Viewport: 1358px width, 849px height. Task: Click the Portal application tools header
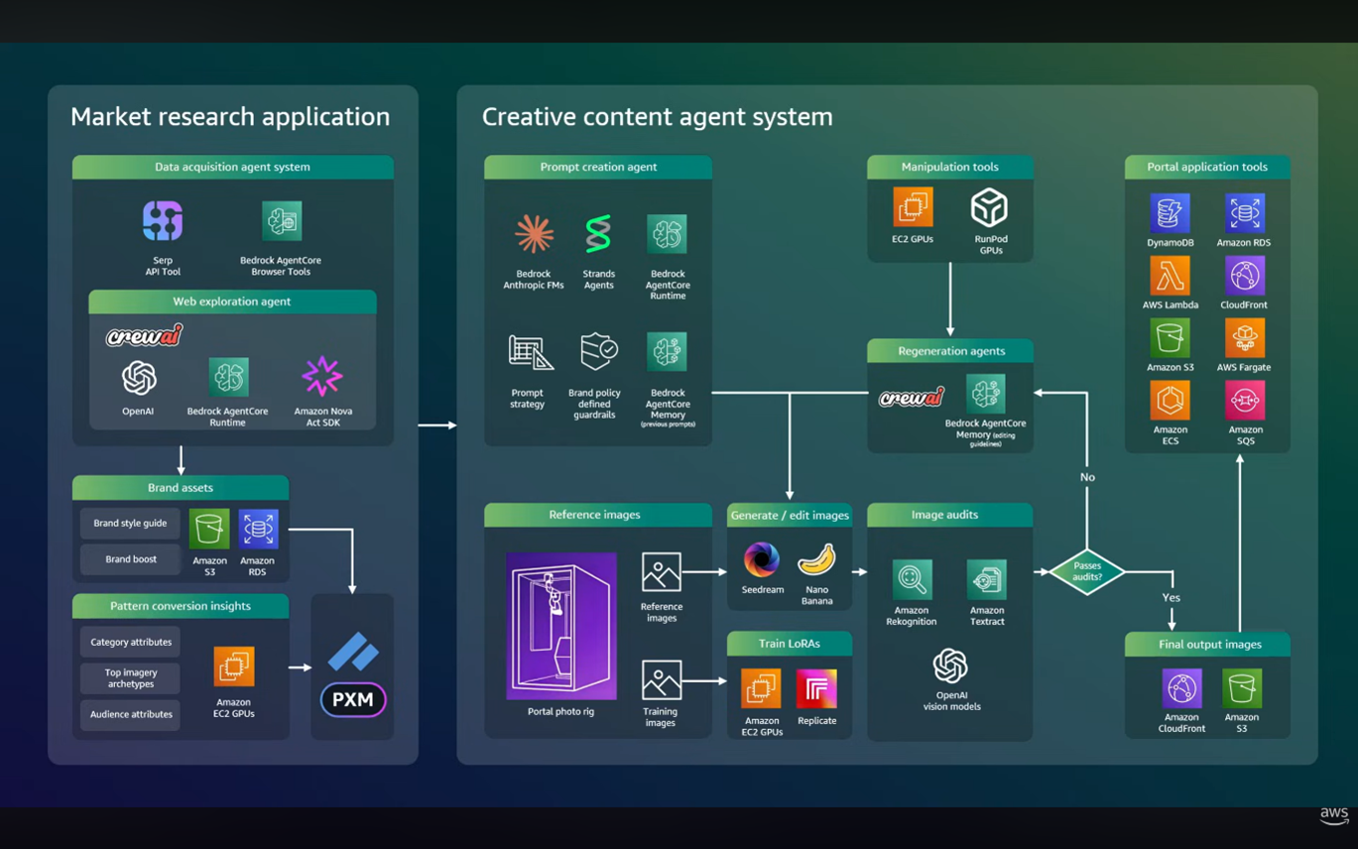tap(1207, 167)
